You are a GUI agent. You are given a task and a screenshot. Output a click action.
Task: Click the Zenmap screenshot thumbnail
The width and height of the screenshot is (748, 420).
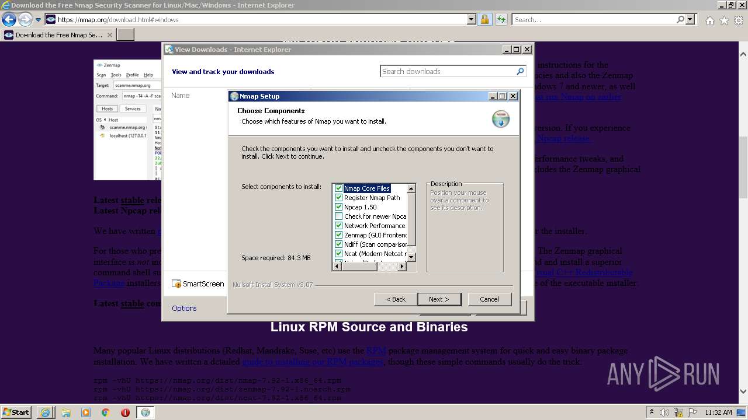point(128,120)
